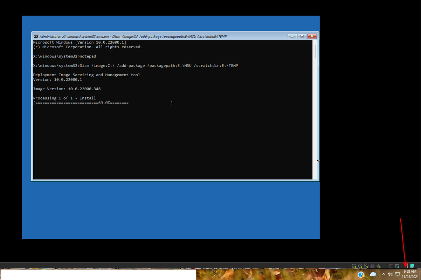Image resolution: width=421 pixels, height=280 pixels.
Task: Maximize the Administrator cmd.exe window
Action: pyautogui.click(x=302, y=36)
